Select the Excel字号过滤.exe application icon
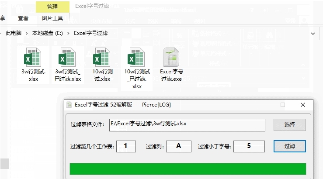The height and width of the screenshot is (179, 323). [171, 57]
